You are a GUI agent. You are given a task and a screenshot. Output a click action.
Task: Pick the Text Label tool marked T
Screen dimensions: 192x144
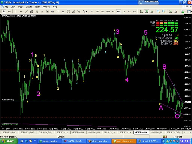47,11
